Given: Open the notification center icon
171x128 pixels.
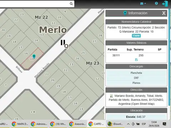Looking at the screenshot, I should pos(165,124).
